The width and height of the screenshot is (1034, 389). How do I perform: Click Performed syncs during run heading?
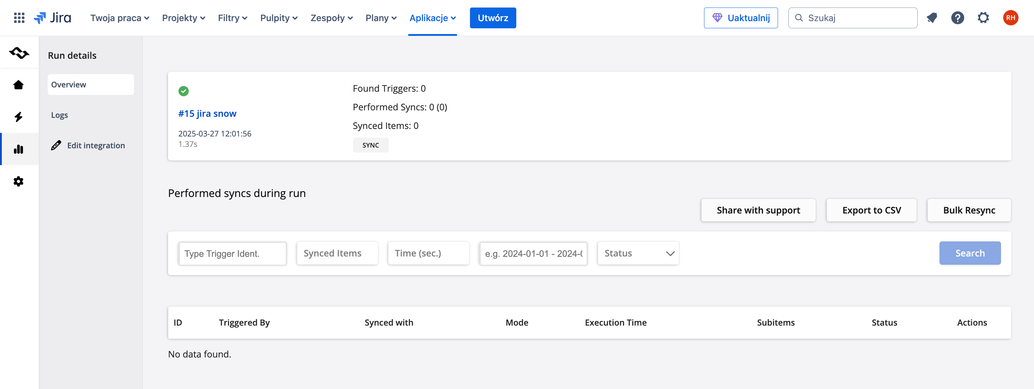(x=237, y=193)
